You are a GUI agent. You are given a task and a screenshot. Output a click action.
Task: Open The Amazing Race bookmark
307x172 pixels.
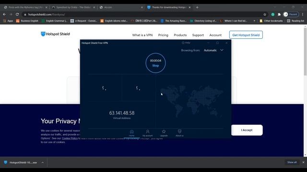point(174,21)
